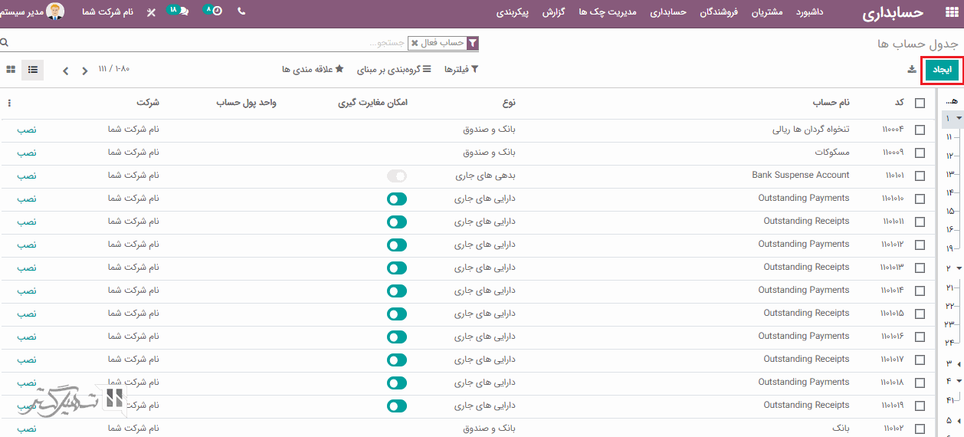This screenshot has width=964, height=437.
Task: Open messages chat icon with badge 18
Action: [x=180, y=11]
